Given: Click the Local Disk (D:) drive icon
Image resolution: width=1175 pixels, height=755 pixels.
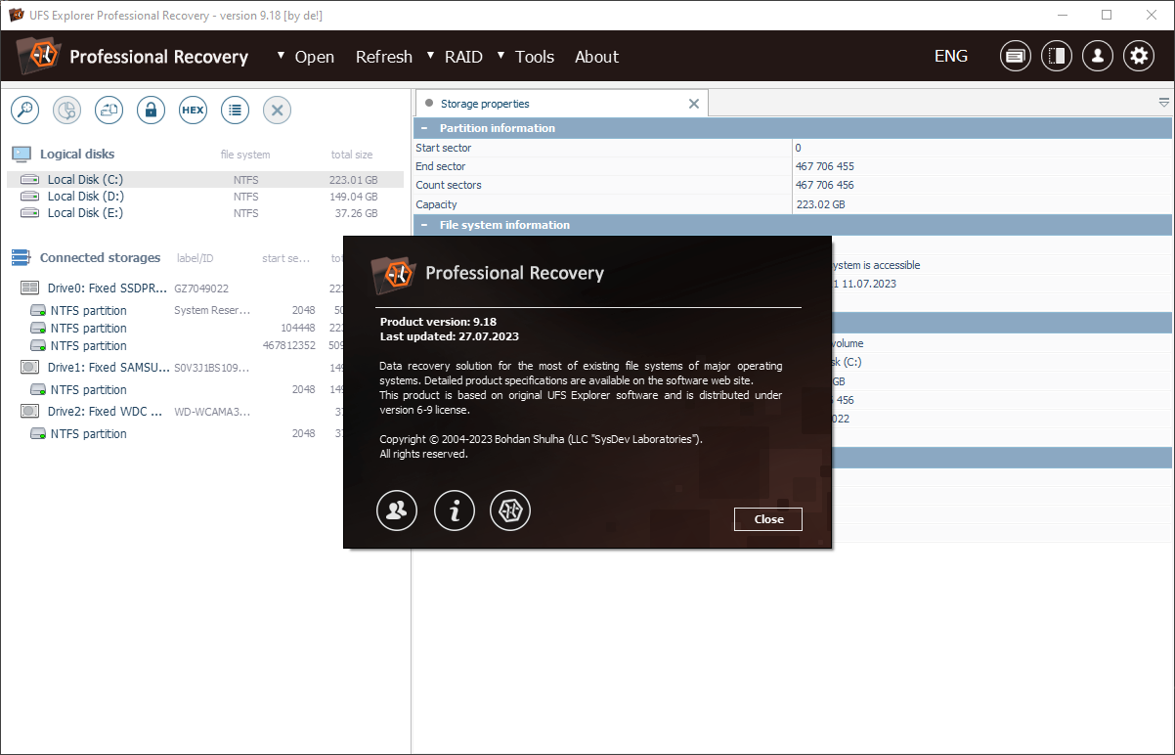Looking at the screenshot, I should pyautogui.click(x=30, y=197).
